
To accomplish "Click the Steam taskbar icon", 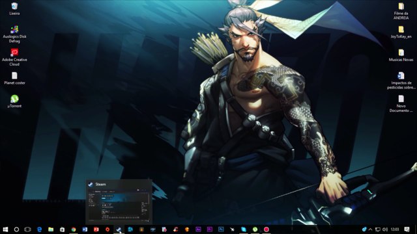I will (x=119, y=229).
